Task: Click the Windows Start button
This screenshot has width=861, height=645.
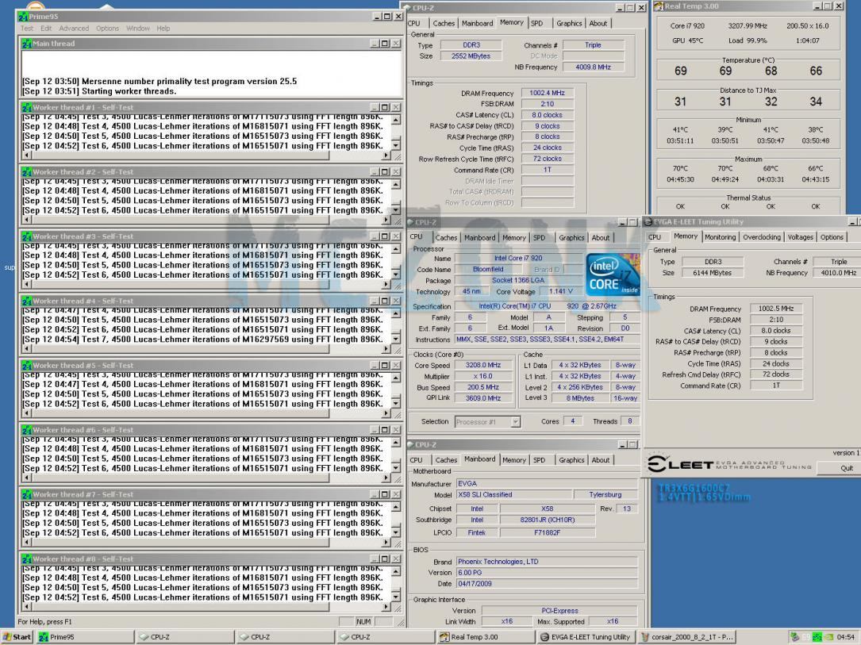Action: [17, 637]
